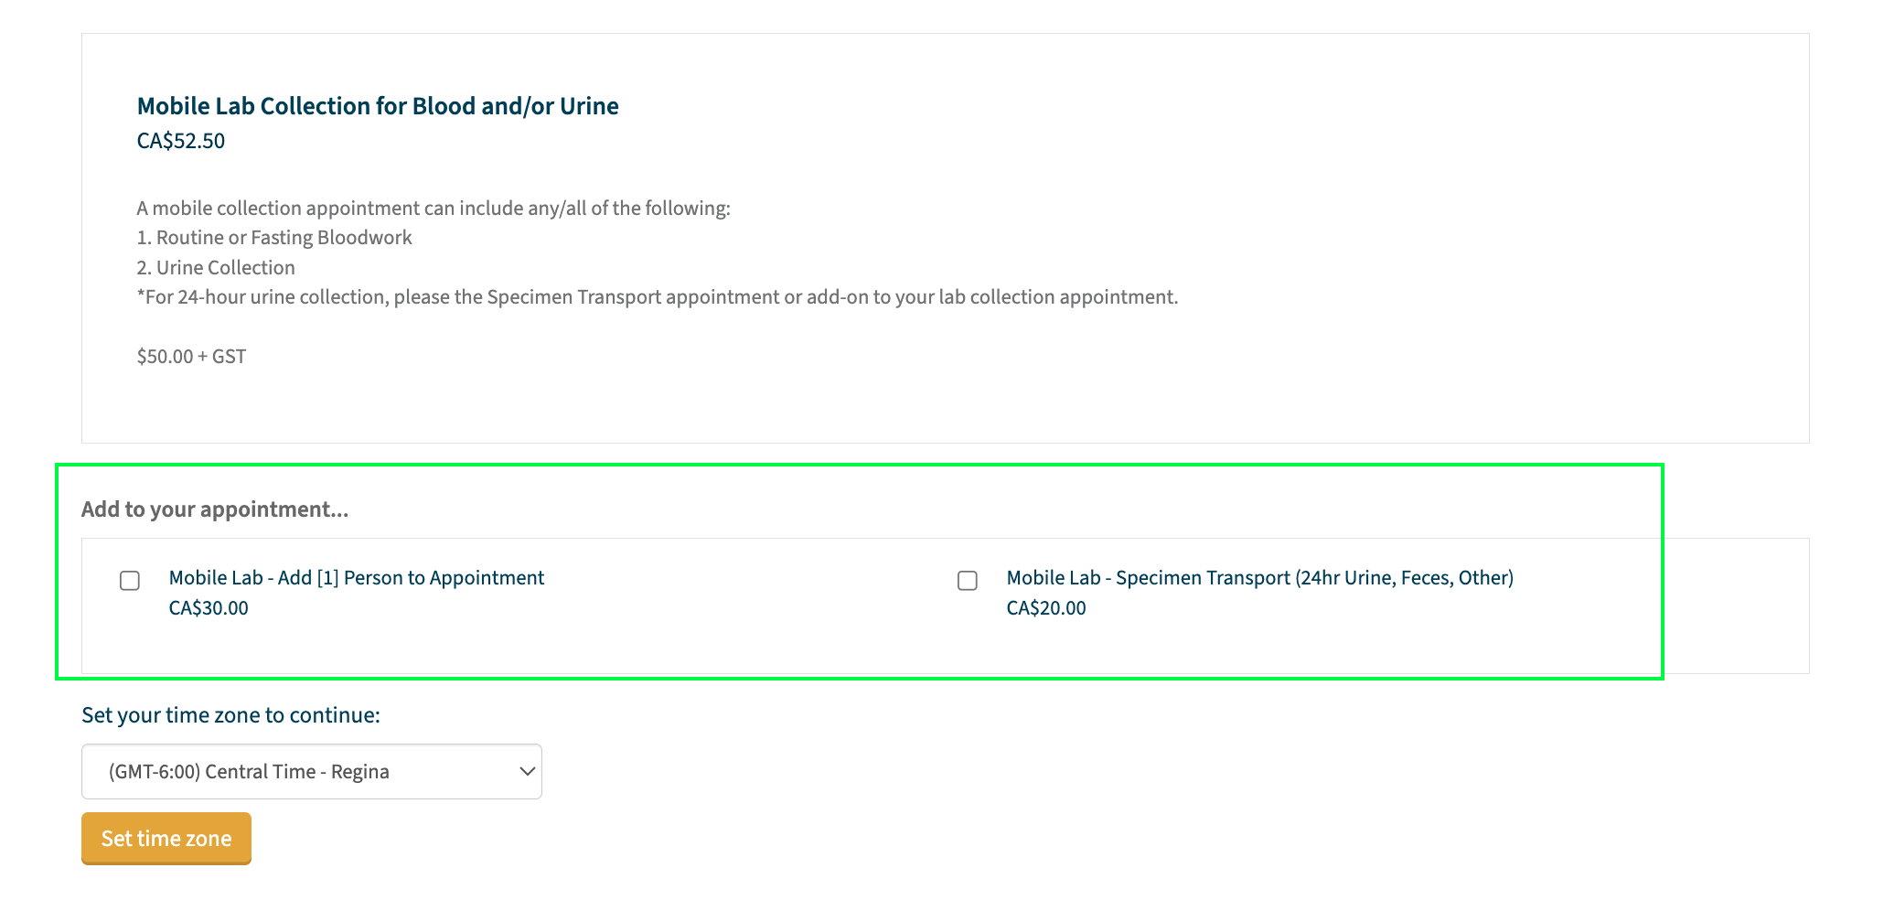
Task: Click the Mobile Lab Collection for Blood and/or Urine heading
Action: click(378, 106)
